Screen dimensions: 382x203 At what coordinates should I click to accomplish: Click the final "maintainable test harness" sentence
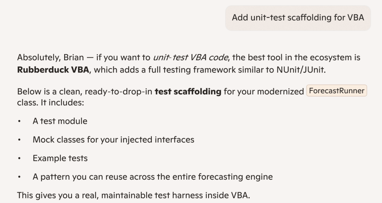pyautogui.click(x=133, y=195)
